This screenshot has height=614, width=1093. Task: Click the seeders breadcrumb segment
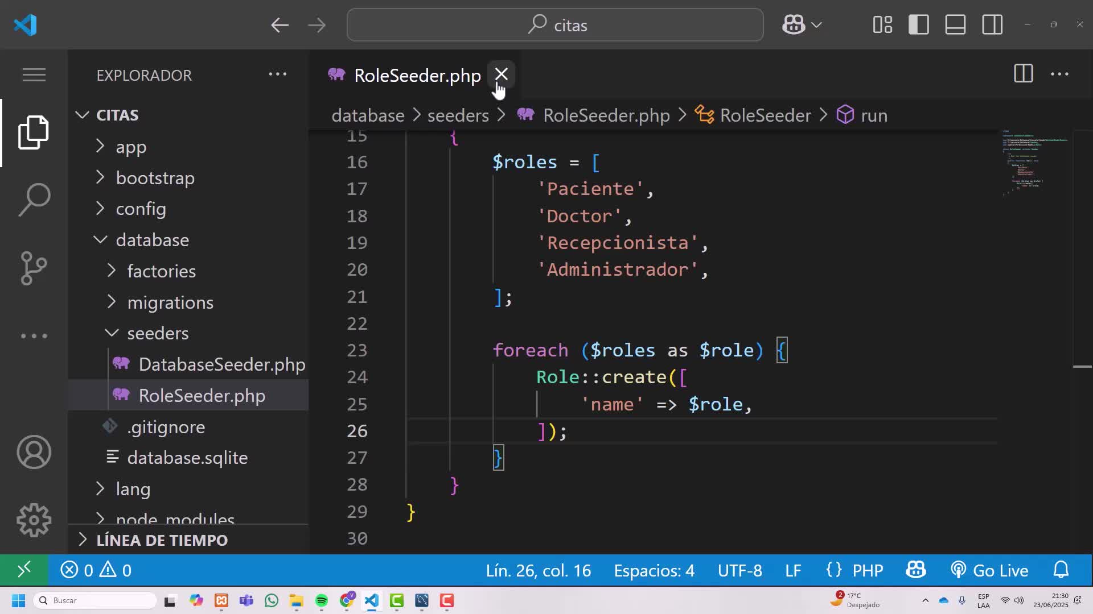tap(458, 115)
